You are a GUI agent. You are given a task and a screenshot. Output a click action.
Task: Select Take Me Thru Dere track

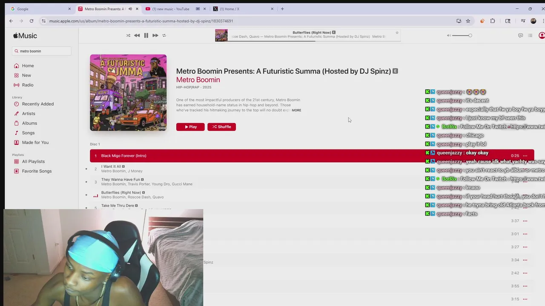tap(118, 205)
